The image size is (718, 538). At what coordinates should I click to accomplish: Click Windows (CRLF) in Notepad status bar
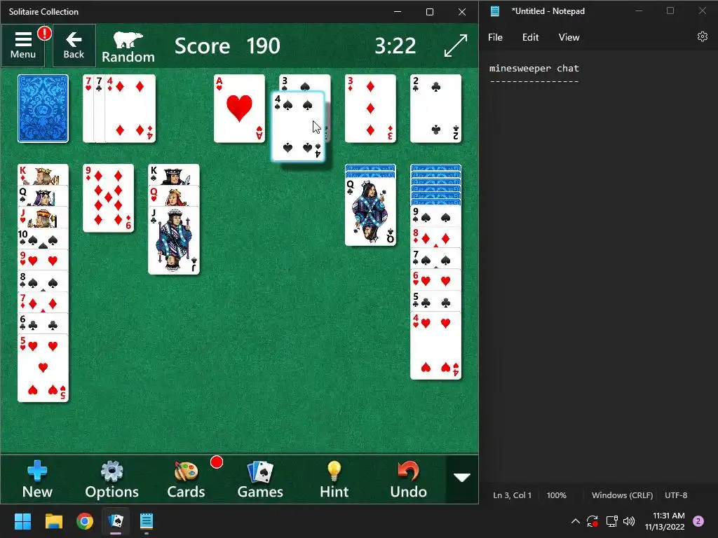click(622, 495)
